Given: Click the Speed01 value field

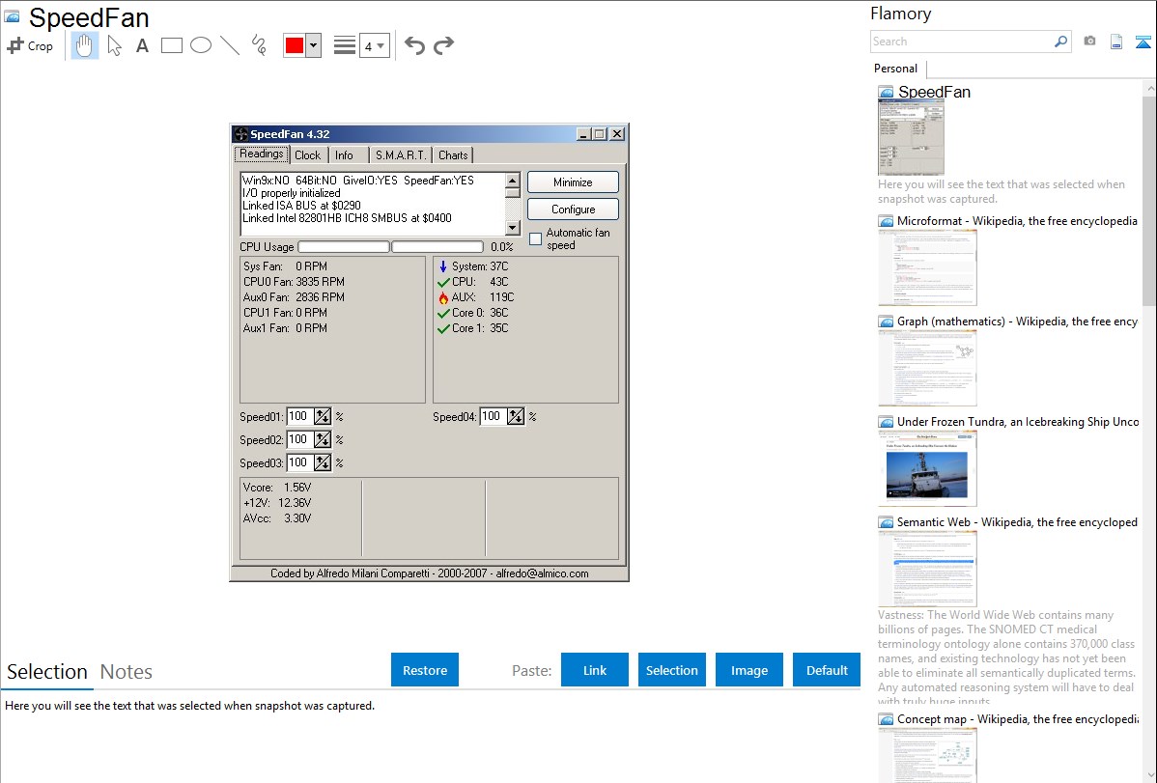Looking at the screenshot, I should 299,416.
